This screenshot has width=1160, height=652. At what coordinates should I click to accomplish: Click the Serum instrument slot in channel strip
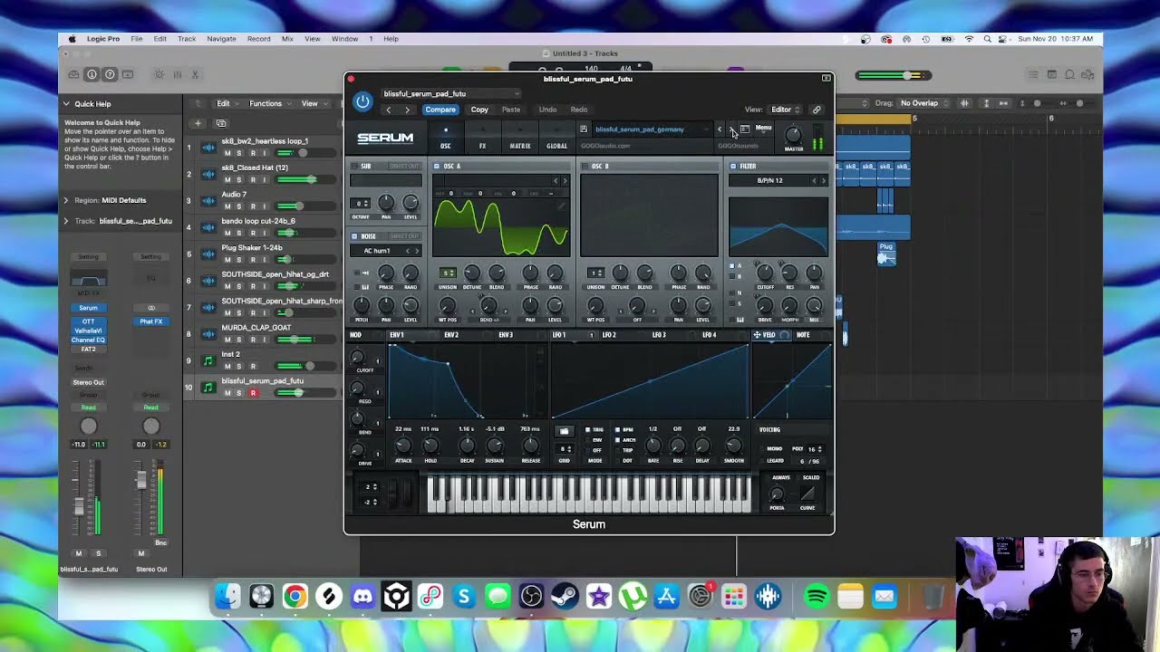88,308
